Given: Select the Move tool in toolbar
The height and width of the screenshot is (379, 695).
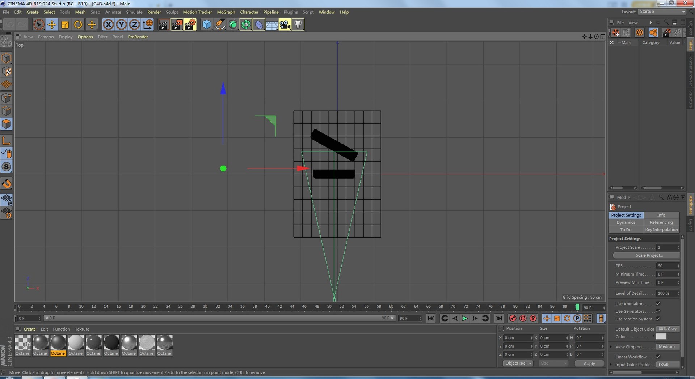Looking at the screenshot, I should tap(52, 25).
